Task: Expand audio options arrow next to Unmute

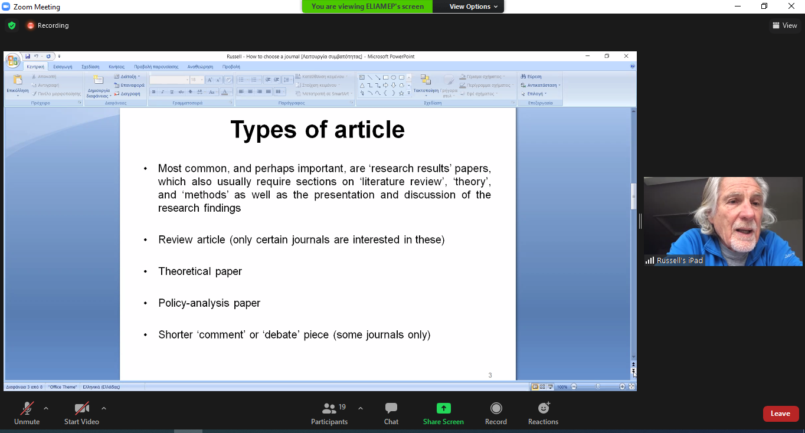Action: click(x=46, y=408)
